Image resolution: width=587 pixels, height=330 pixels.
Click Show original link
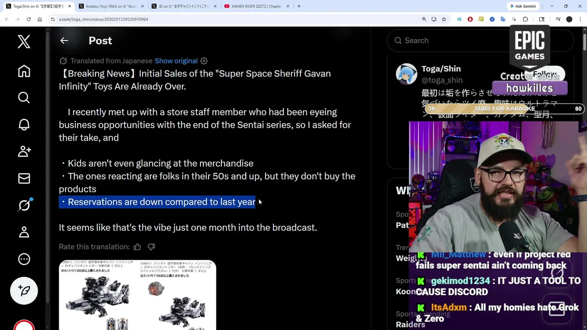pyautogui.click(x=176, y=61)
